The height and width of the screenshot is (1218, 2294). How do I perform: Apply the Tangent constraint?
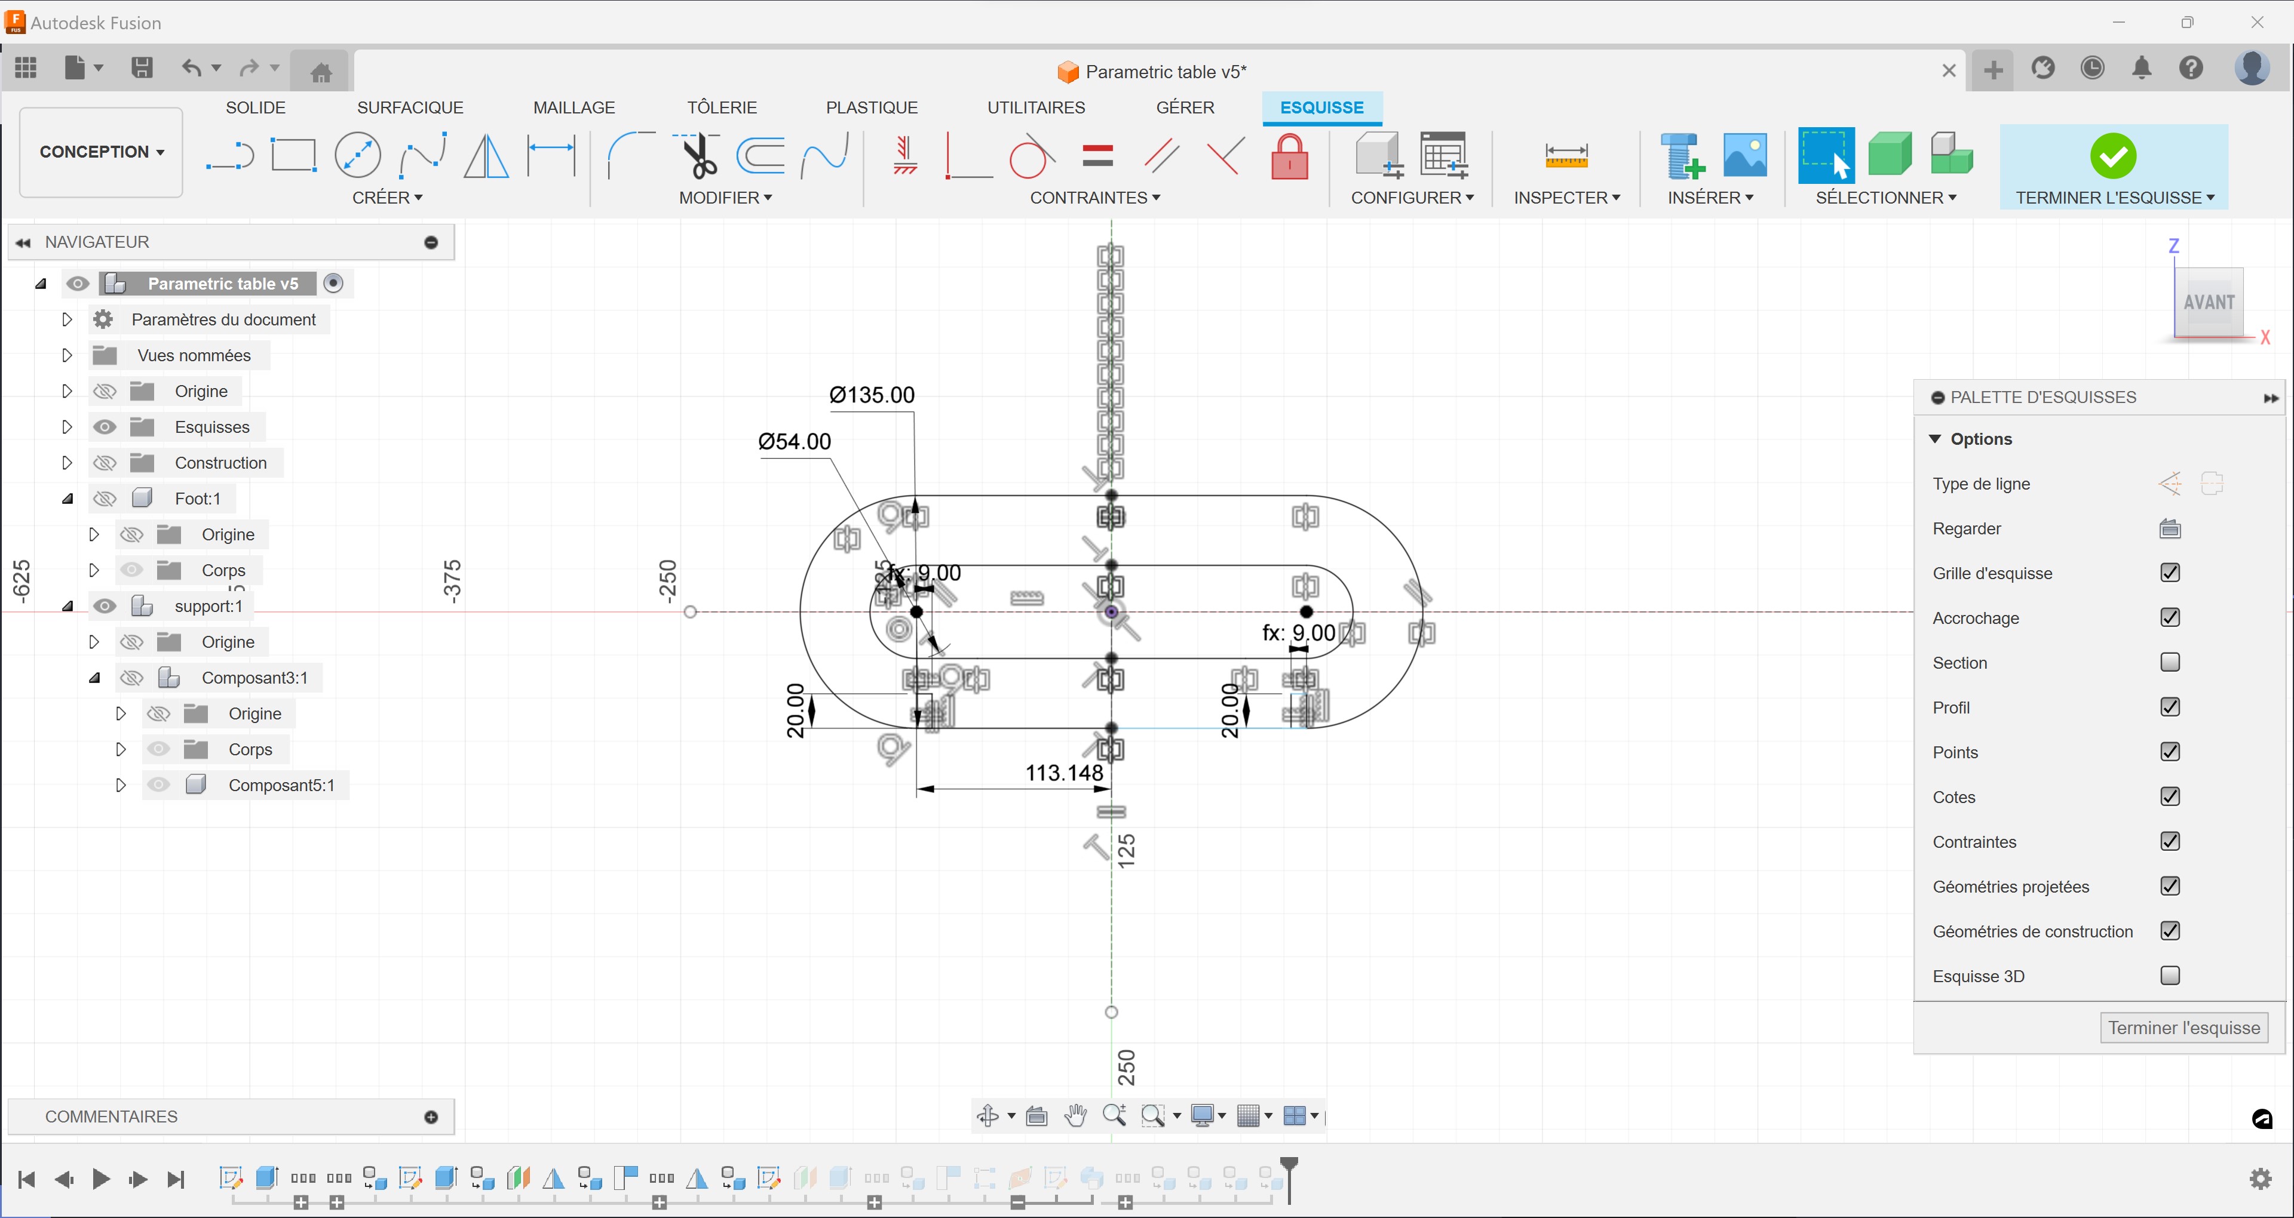click(x=1032, y=156)
